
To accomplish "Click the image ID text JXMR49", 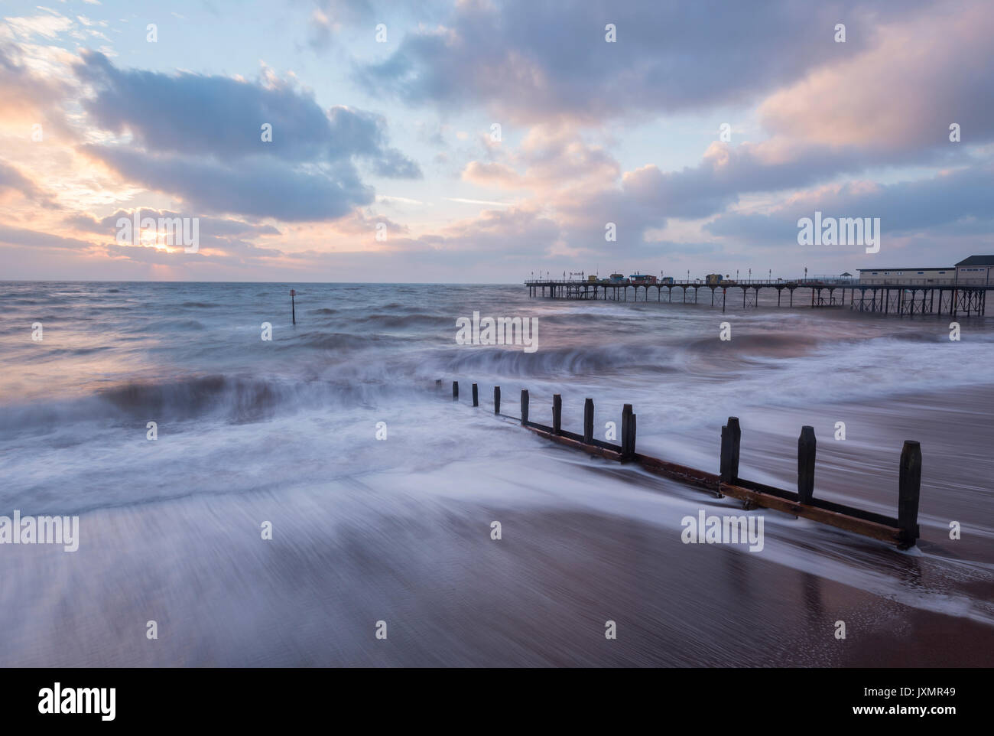I will coord(908,693).
